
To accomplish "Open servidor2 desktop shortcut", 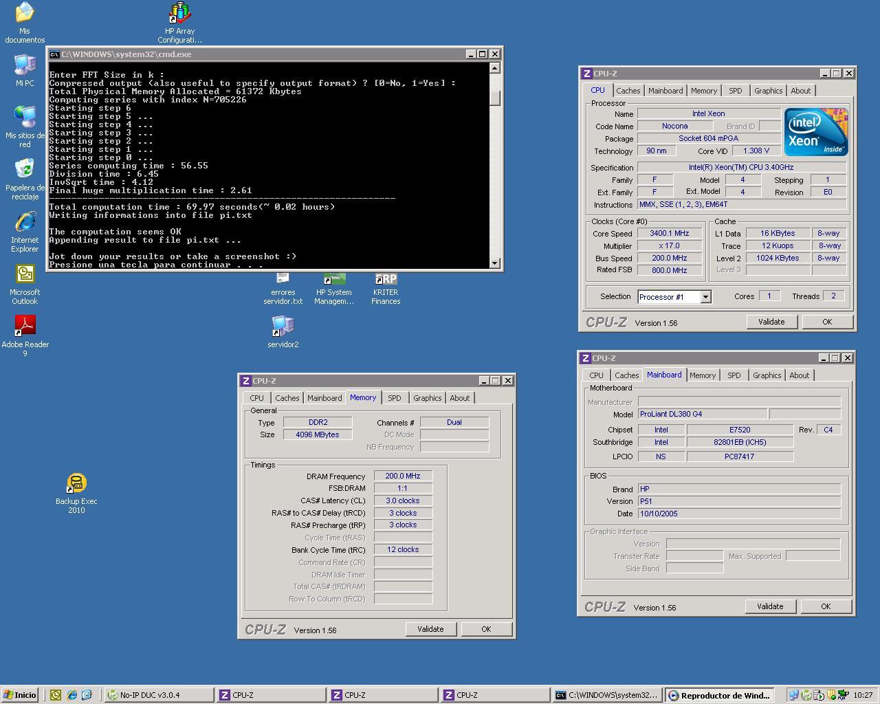I will (x=283, y=332).
